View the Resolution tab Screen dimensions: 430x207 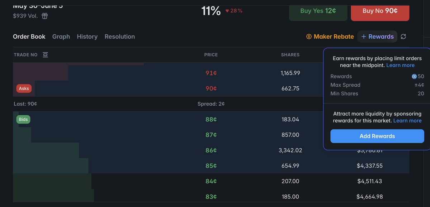click(x=120, y=37)
